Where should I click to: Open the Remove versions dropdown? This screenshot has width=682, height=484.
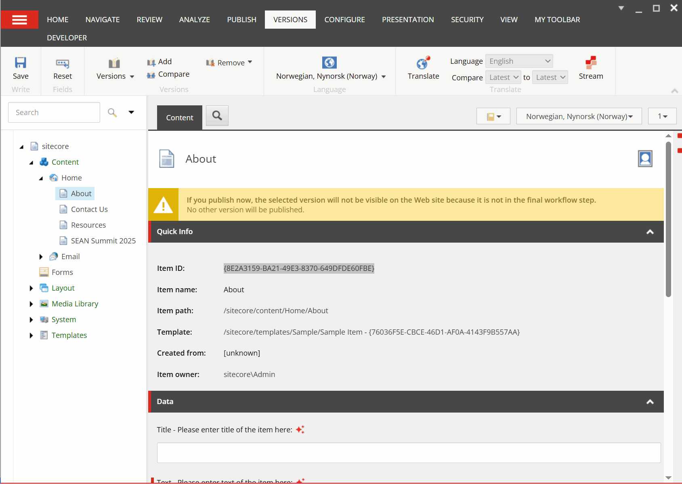tap(229, 63)
